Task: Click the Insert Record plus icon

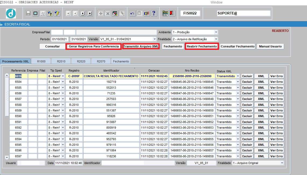Action: click(100, 13)
